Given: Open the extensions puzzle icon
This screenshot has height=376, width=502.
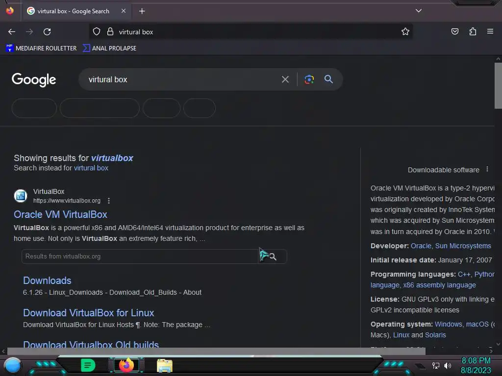Looking at the screenshot, I should (473, 32).
